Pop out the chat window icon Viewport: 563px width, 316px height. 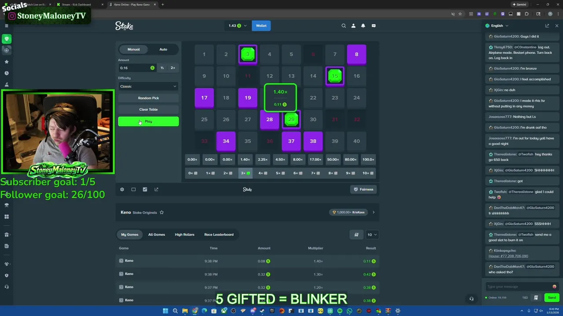pyautogui.click(x=547, y=26)
